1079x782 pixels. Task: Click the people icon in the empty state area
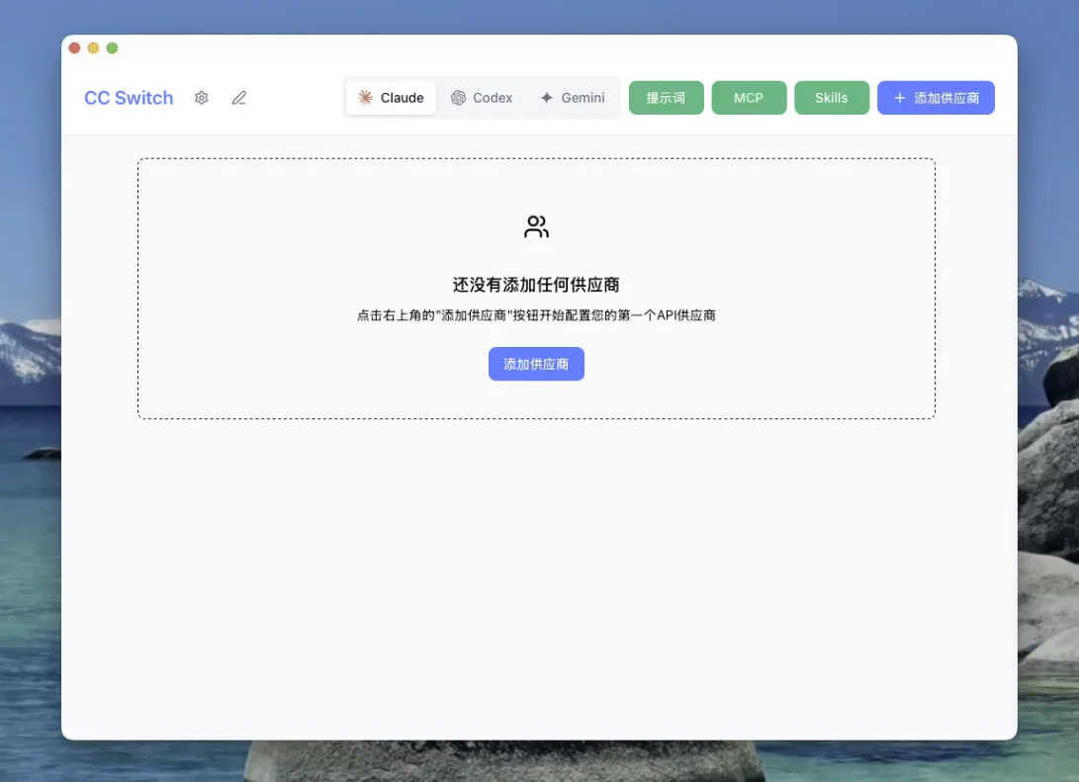[x=536, y=225]
